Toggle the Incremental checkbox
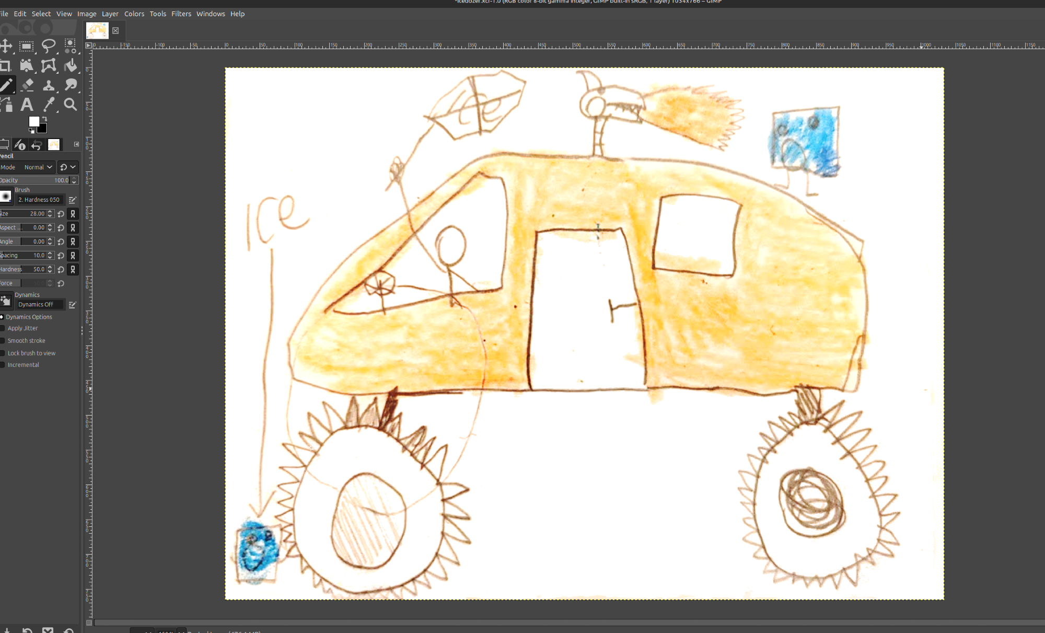The image size is (1045, 633). point(3,365)
